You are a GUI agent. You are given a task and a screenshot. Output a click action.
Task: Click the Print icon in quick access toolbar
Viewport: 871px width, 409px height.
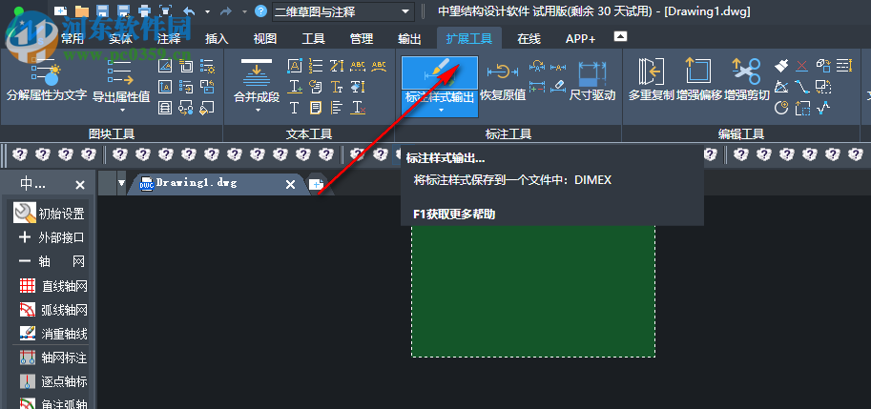pyautogui.click(x=144, y=10)
